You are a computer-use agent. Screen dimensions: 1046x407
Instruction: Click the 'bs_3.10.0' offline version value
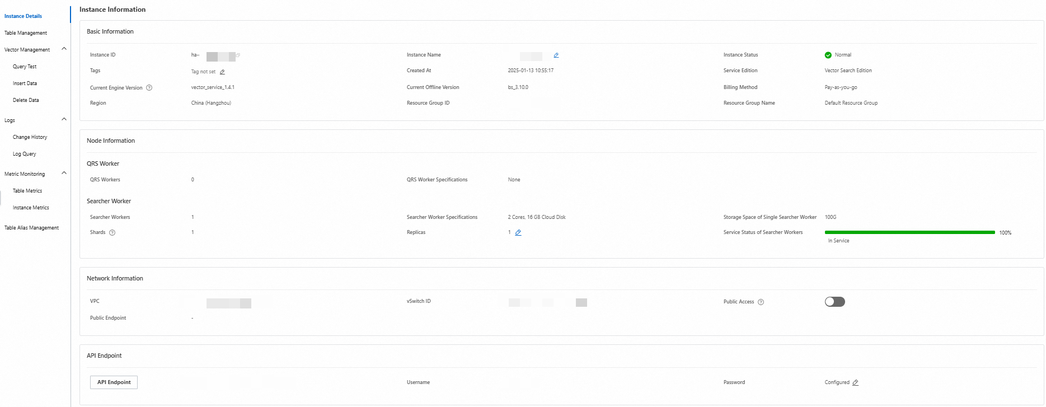click(x=518, y=87)
